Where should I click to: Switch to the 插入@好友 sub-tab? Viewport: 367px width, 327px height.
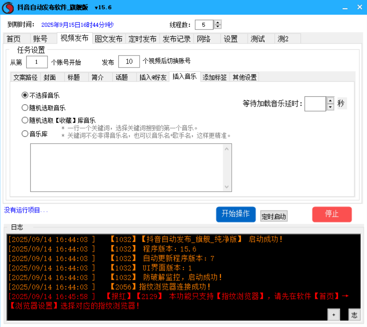pyautogui.click(x=153, y=77)
